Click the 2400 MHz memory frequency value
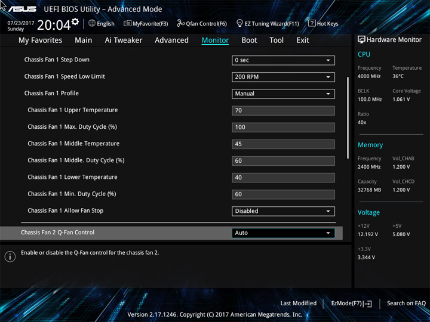430x322 pixels. pos(369,167)
